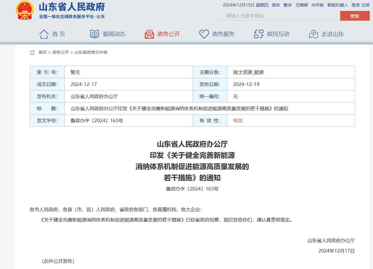Switch to 繁体 traditional Chinese
373x269 pixels.
288,5
